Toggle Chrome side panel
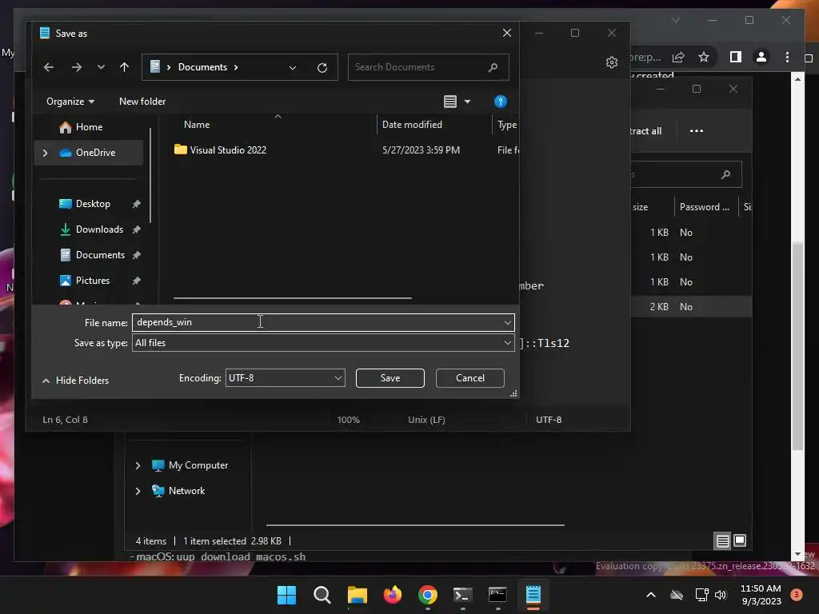 pos(736,57)
